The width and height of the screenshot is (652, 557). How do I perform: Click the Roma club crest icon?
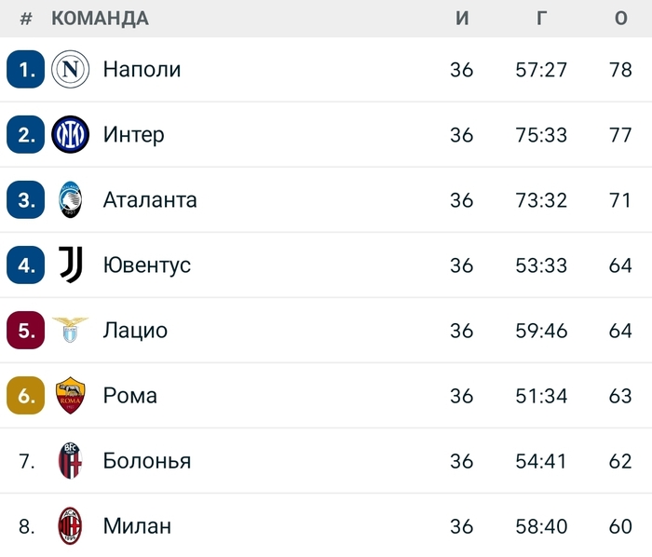[70, 396]
